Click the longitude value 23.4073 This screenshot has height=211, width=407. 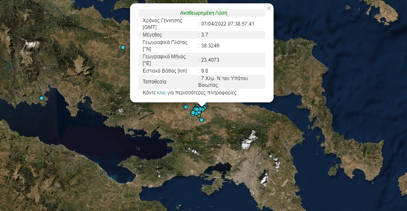click(x=210, y=60)
